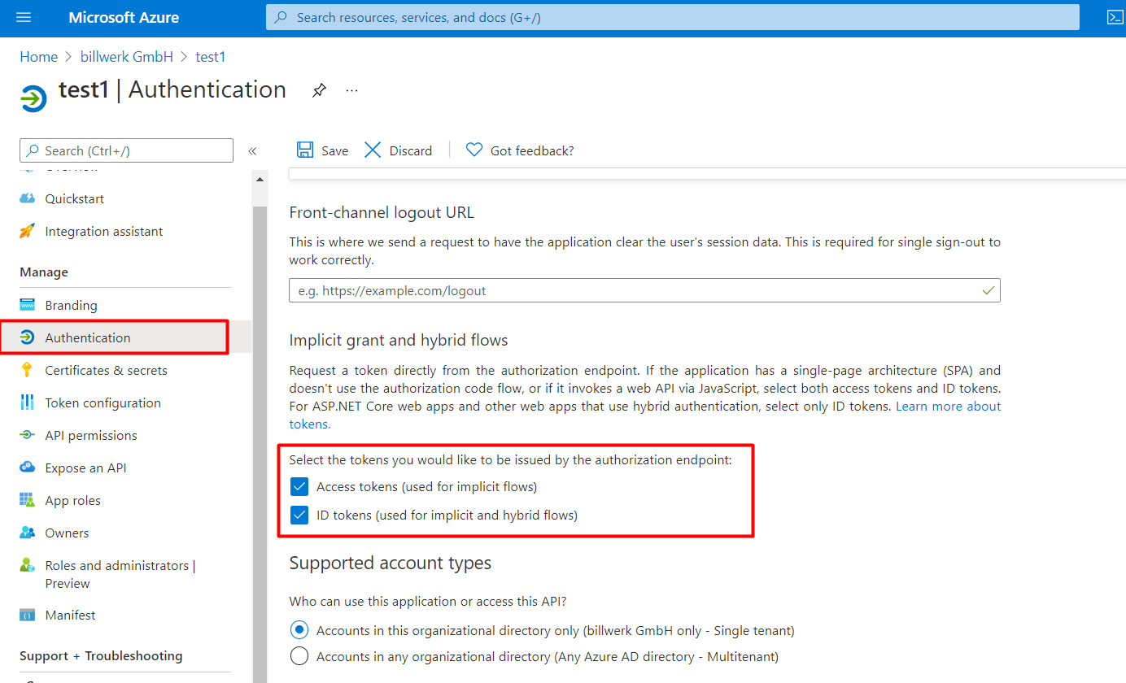Click the API permissions icon
The image size is (1126, 683).
tap(28, 435)
